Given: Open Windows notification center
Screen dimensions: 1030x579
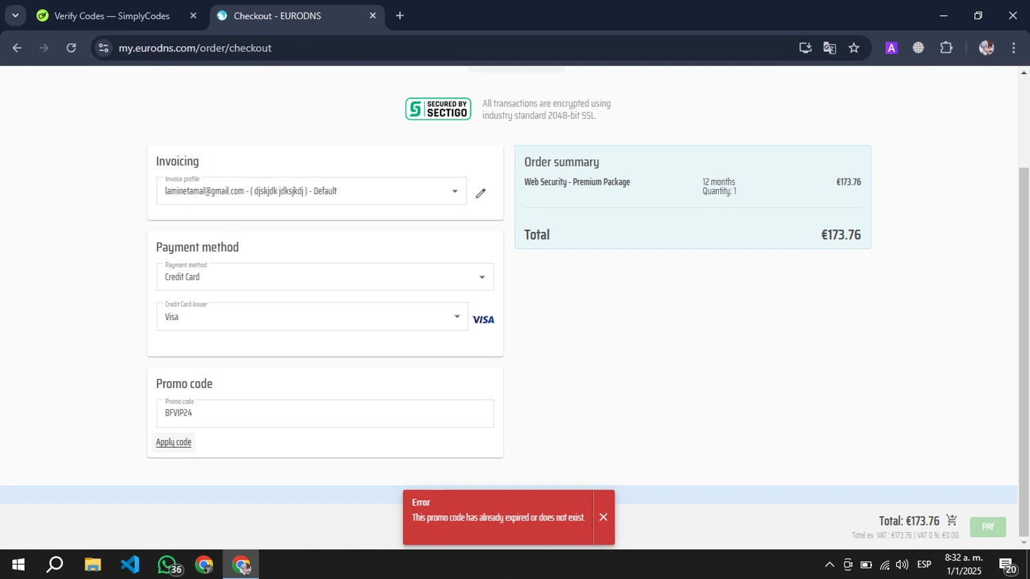Looking at the screenshot, I should [x=1008, y=565].
